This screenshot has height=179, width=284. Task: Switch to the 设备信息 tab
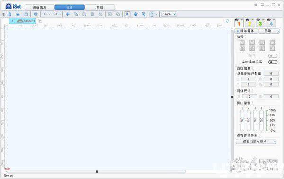tap(40, 8)
